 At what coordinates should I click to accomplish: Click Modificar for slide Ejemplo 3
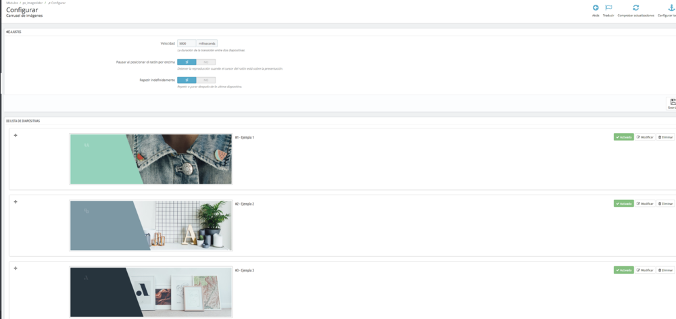[645, 270]
